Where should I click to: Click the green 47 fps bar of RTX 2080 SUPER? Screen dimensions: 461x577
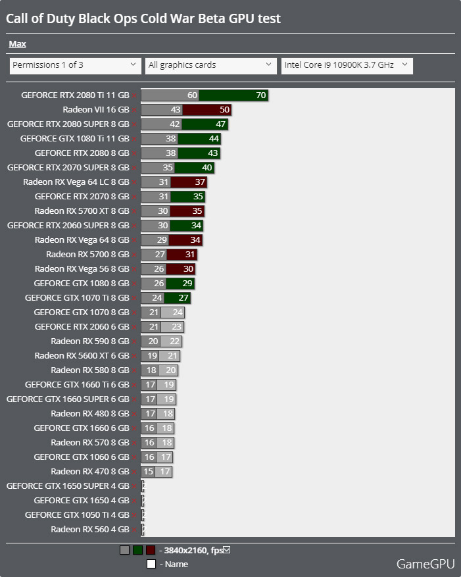click(205, 124)
